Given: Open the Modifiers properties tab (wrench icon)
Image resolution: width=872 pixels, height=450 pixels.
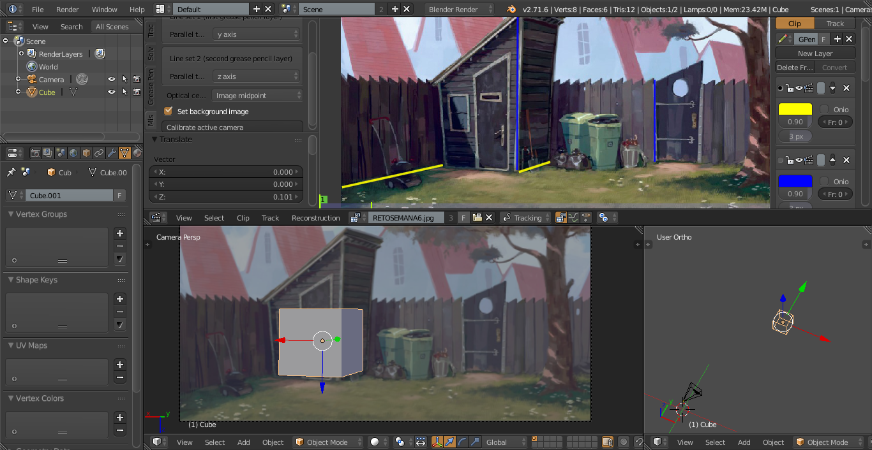Looking at the screenshot, I should [112, 153].
